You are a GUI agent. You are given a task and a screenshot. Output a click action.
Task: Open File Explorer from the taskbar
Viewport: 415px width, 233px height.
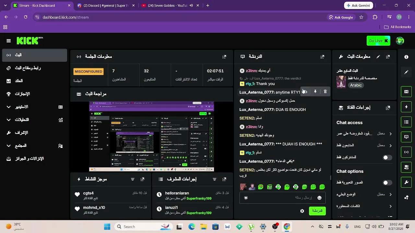pos(203,227)
